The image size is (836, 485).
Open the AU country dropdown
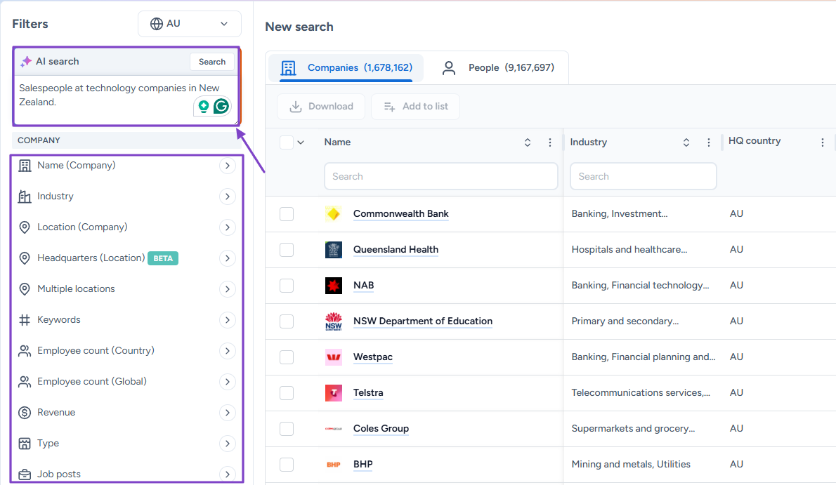189,24
